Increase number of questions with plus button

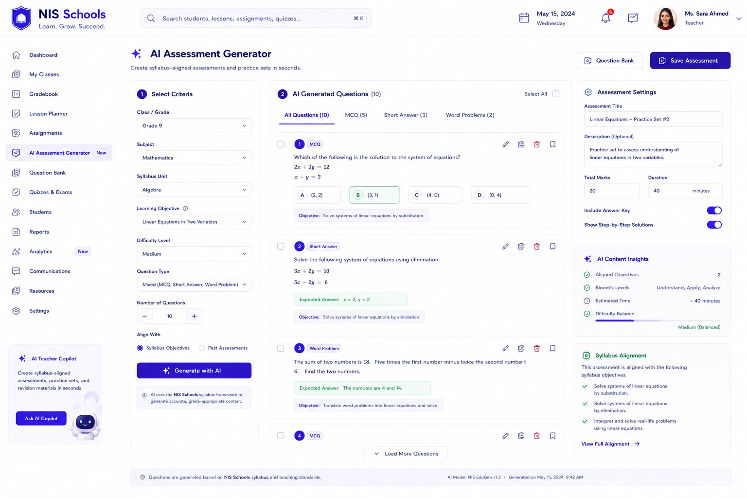pyautogui.click(x=194, y=316)
